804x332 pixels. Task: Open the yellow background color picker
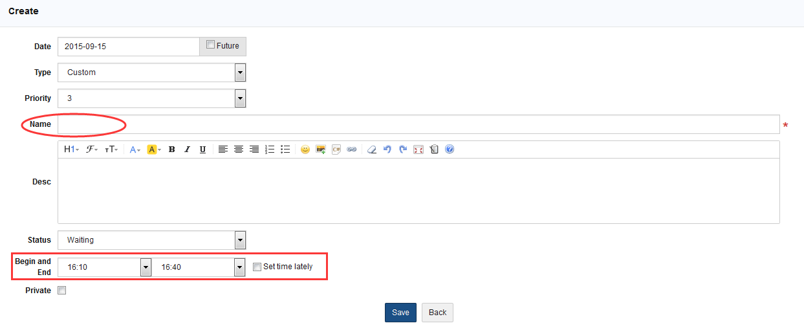(154, 149)
